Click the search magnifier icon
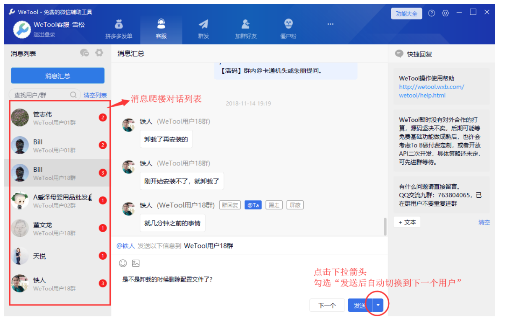 [73, 95]
